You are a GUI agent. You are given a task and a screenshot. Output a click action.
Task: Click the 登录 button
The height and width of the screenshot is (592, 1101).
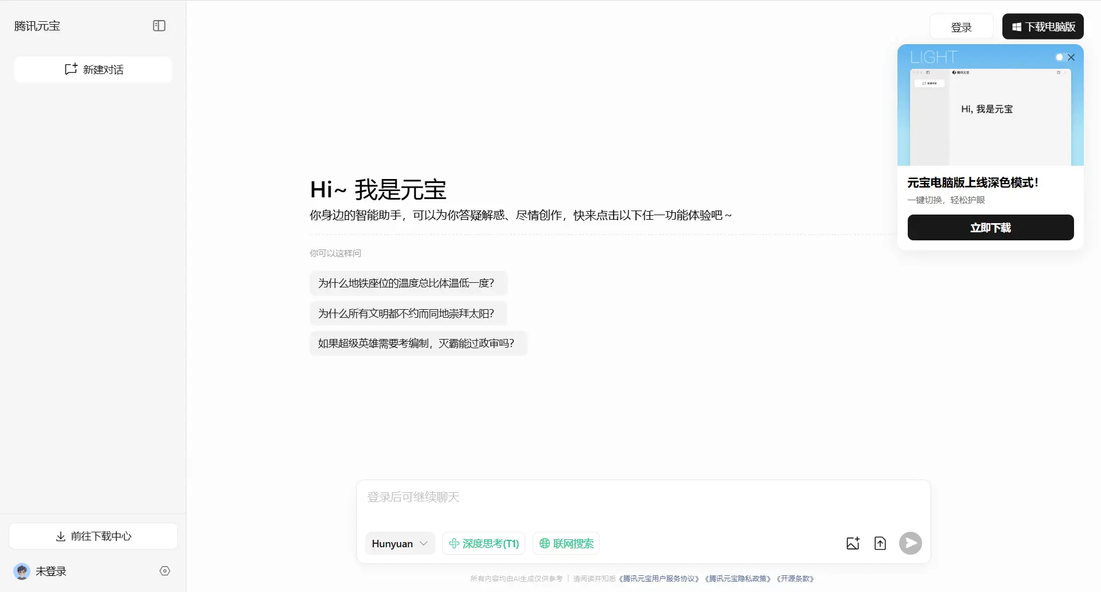pos(961,26)
